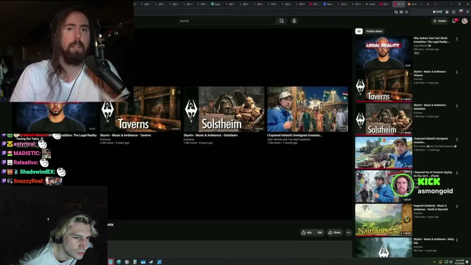Open options for Skyrim Rainy Day video
The image size is (471, 265).
click(457, 240)
